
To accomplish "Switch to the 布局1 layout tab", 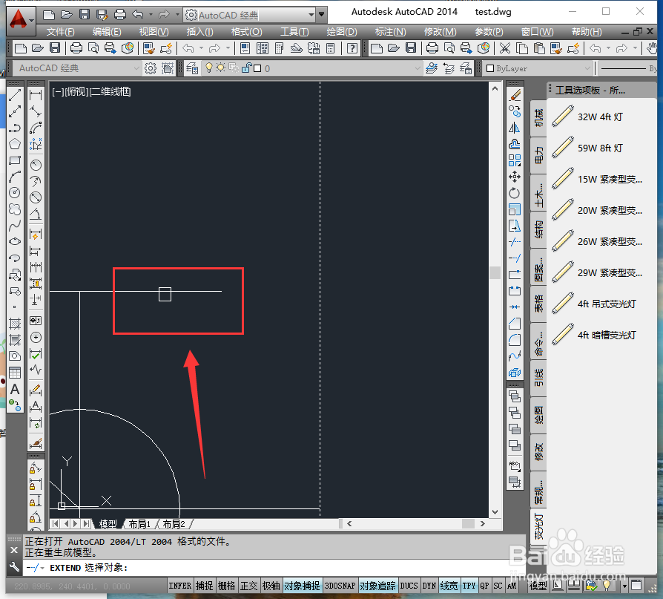I will point(139,524).
